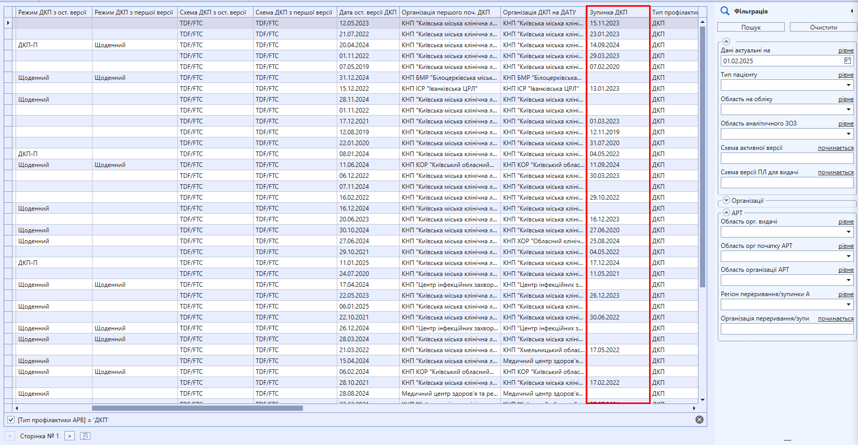
Task: Click the Схема активної версії input field
Action: click(787, 158)
